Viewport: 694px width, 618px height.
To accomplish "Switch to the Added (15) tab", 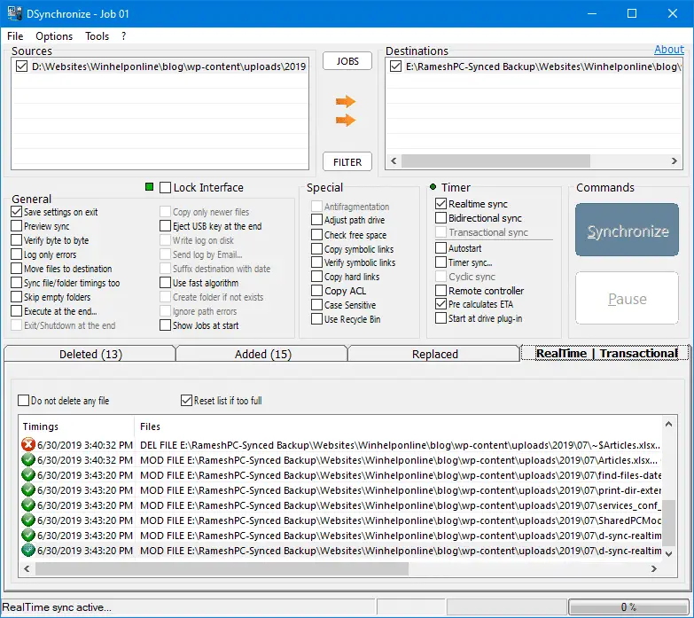I will tap(263, 354).
